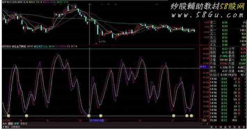The image size is (247, 129).
Task: Open the 指标 indicator list tab
Action: pyautogui.click(x=5, y=124)
